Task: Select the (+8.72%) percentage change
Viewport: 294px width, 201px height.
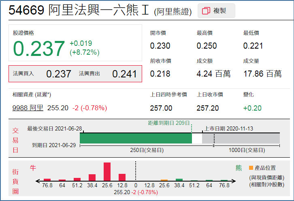Action: (85, 52)
